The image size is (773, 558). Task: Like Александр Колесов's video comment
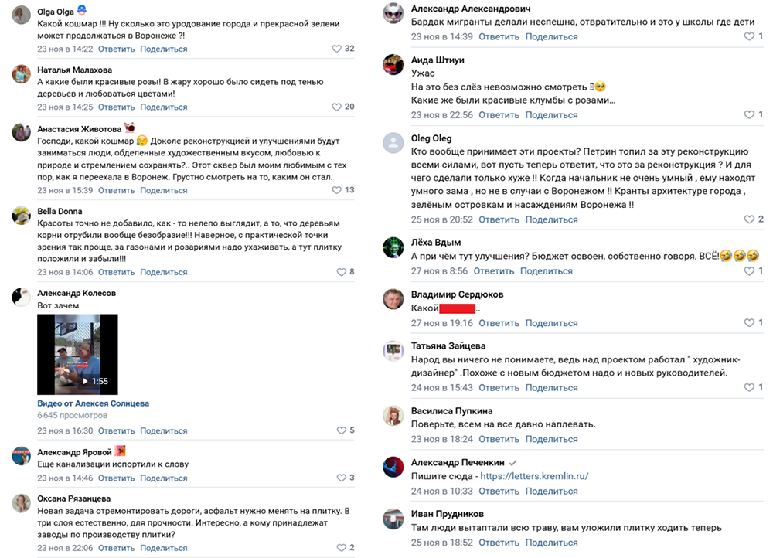pyautogui.click(x=341, y=430)
